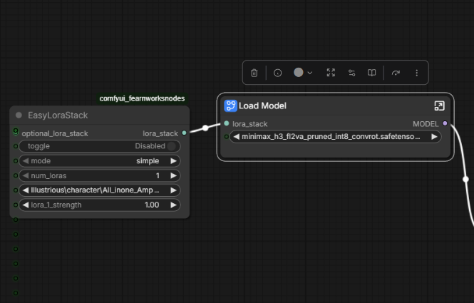Open node info circle icon
The image size is (474, 303).
(277, 73)
